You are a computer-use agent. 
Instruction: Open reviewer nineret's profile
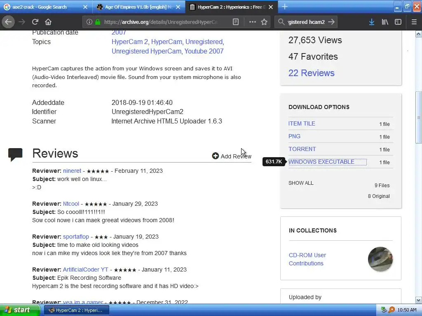pos(72,171)
